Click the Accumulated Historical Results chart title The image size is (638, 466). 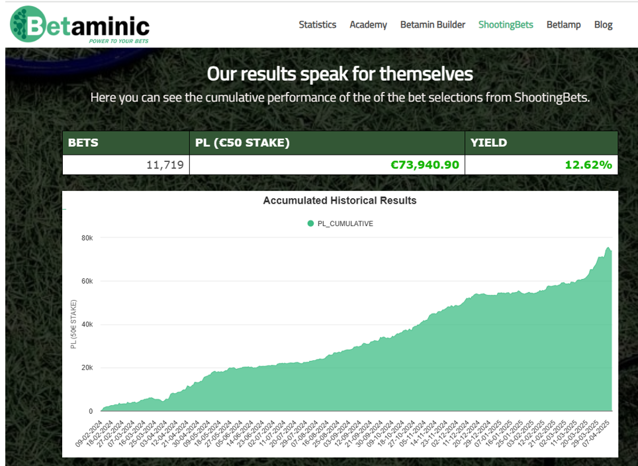(340, 200)
